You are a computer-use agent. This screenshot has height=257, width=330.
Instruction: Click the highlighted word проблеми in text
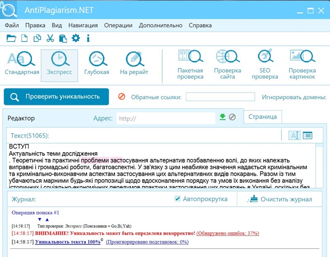95,160
